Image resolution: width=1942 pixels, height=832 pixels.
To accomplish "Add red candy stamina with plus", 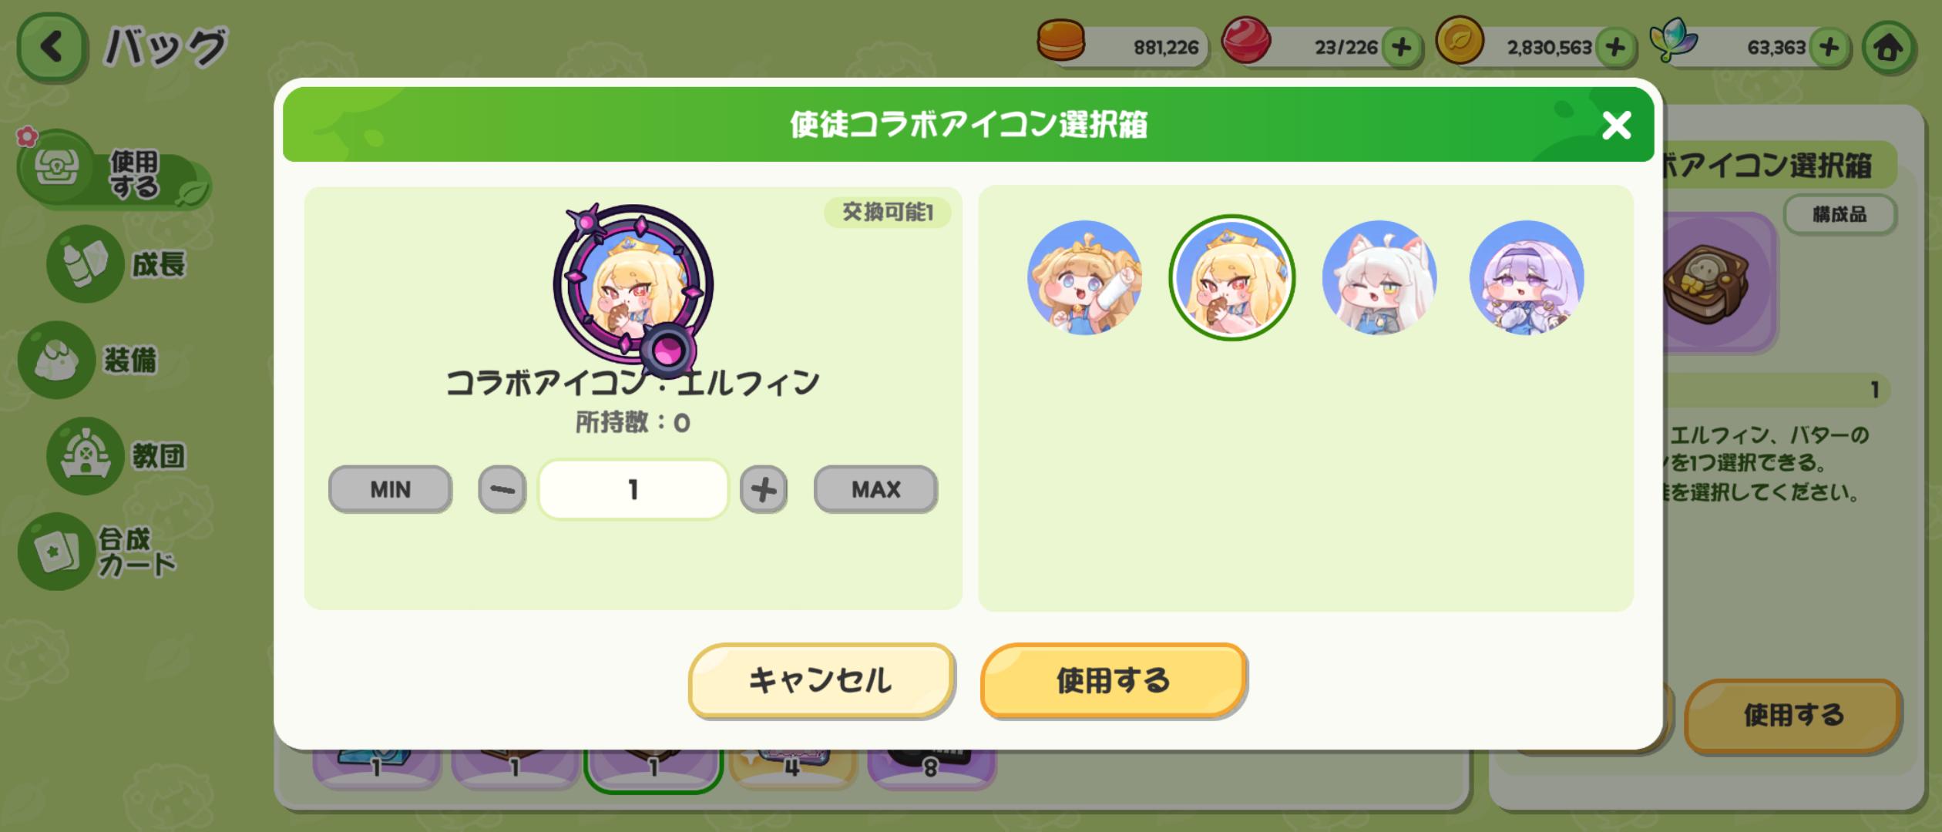I will pos(1402,48).
